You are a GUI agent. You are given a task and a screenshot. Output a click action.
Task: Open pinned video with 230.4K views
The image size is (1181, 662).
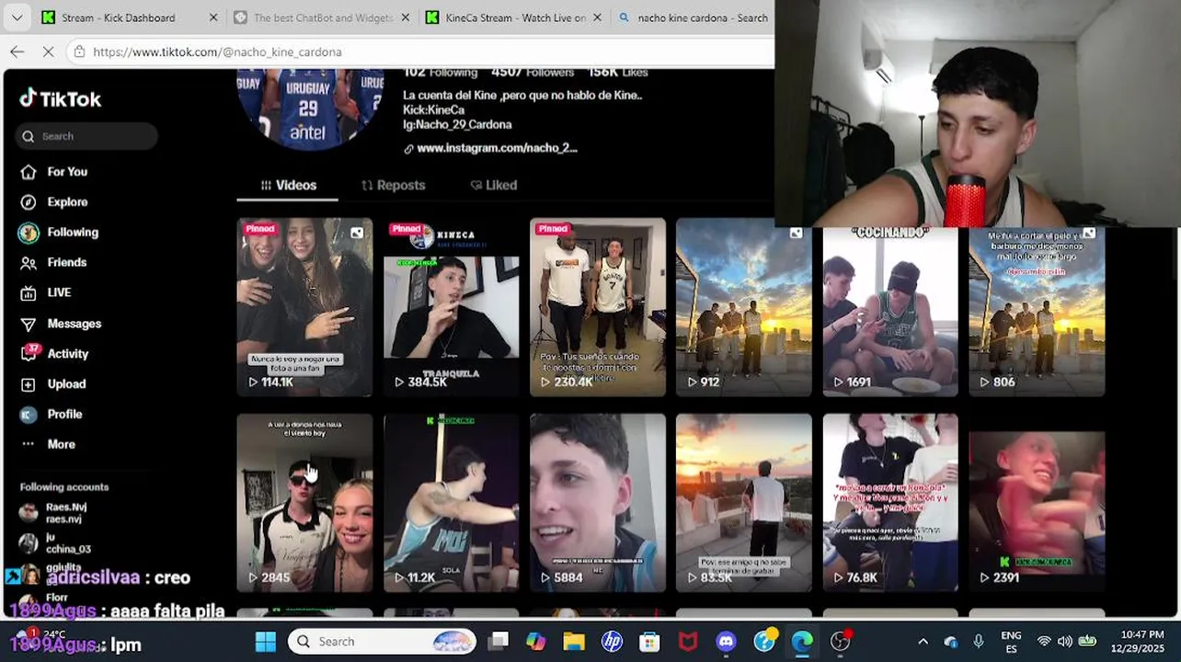(598, 307)
